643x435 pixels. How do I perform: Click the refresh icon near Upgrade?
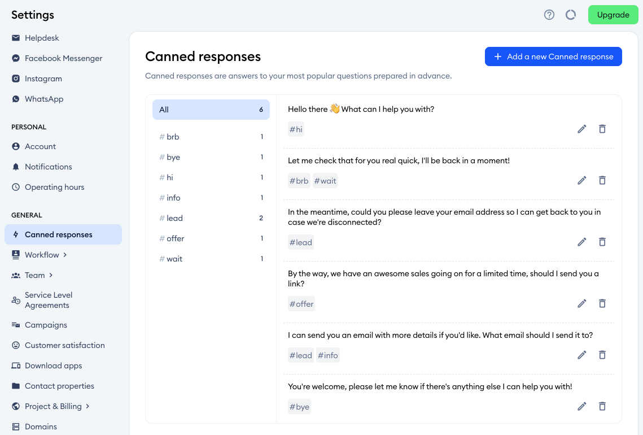[570, 15]
